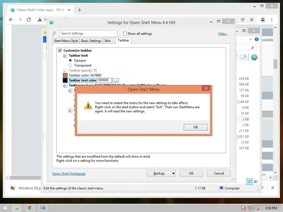Select the Transparent taskbar look option
283x212 pixels.
pos(70,65)
